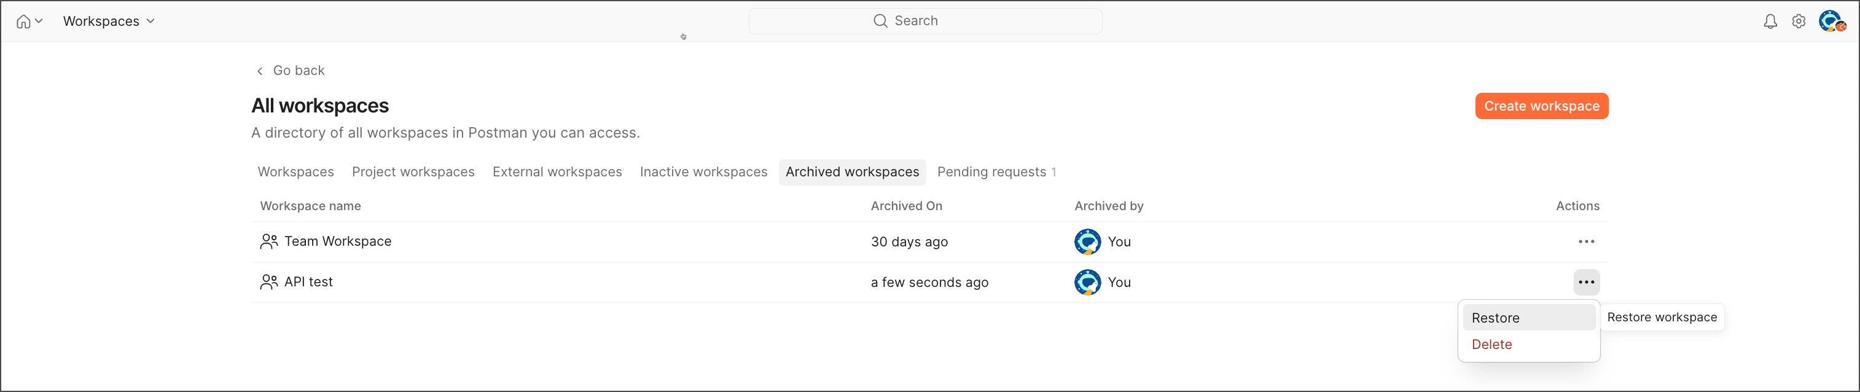Viewport: 1860px width, 392px height.
Task: Click the API test people icon
Action: 268,282
